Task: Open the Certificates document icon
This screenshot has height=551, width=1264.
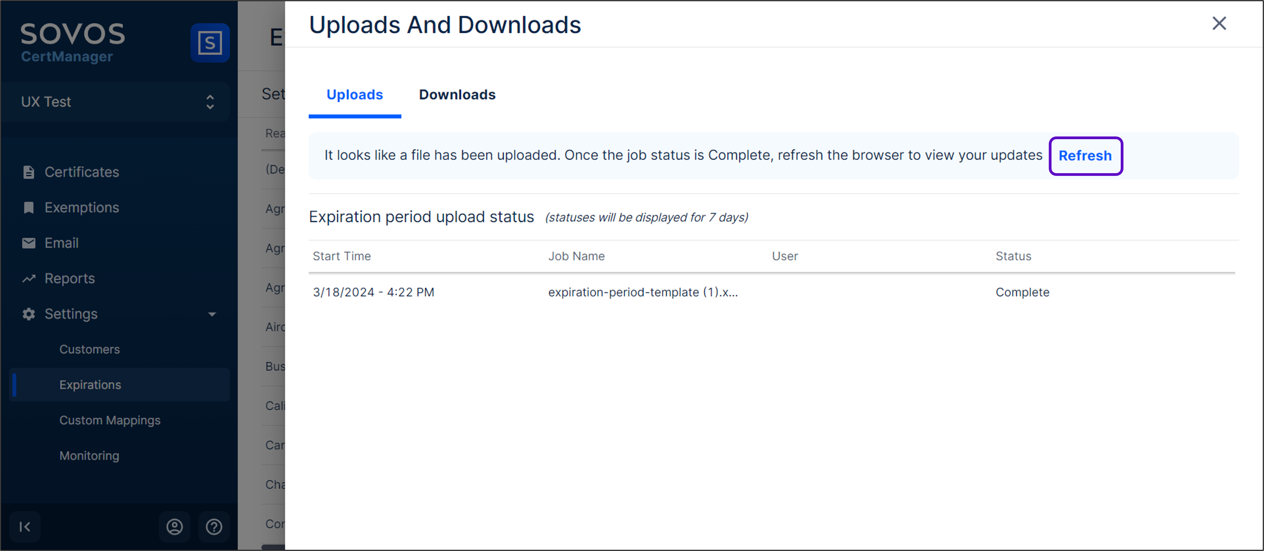Action: [29, 172]
